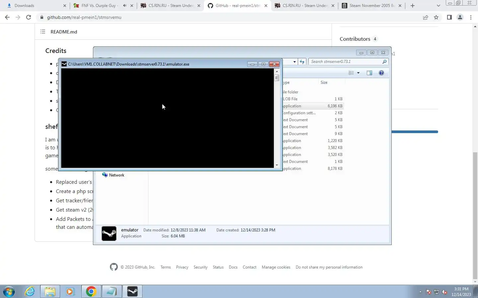Click the Explorer search magnifier icon
The width and height of the screenshot is (478, 298).
pos(384,62)
